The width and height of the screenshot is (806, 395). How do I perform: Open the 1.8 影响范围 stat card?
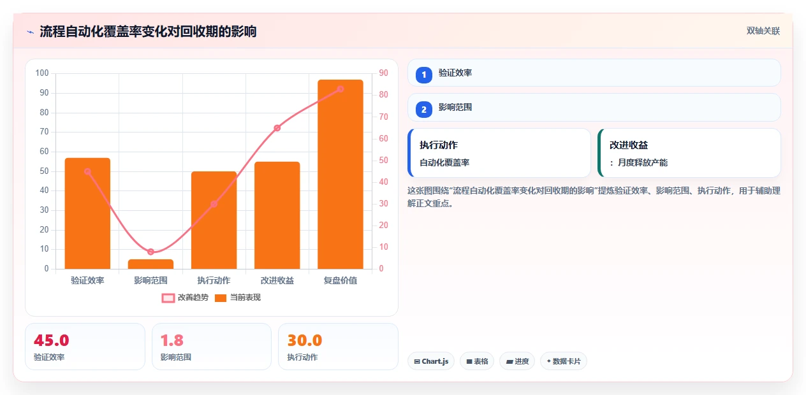click(x=212, y=346)
